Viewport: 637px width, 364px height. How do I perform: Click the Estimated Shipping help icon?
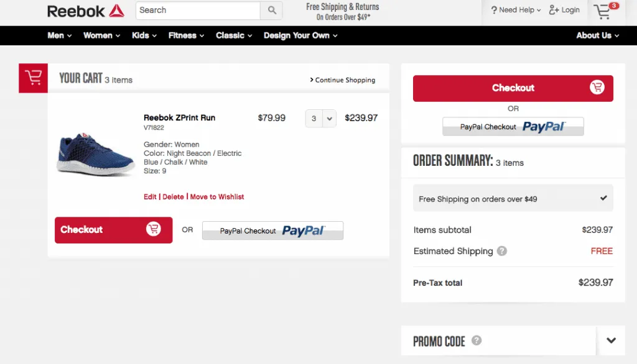502,251
